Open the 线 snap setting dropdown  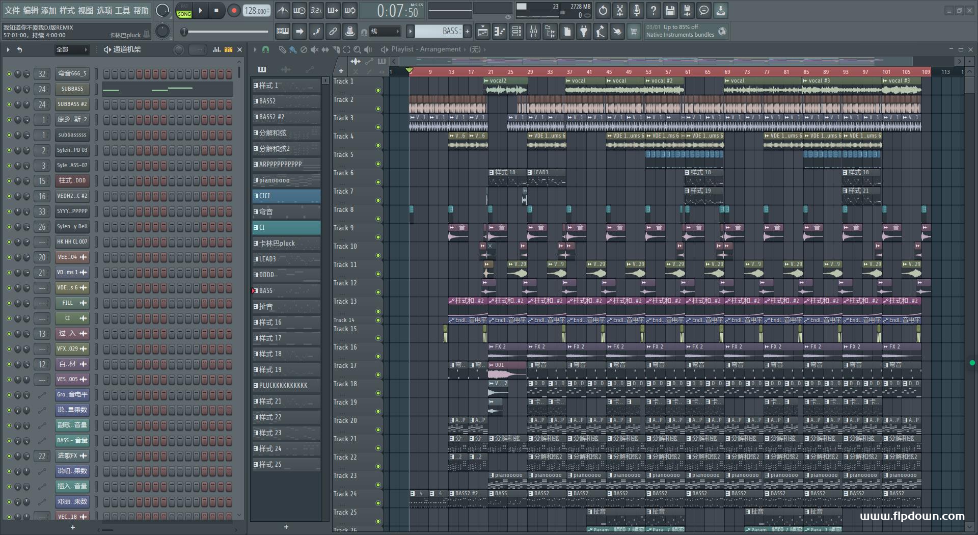[x=385, y=32]
